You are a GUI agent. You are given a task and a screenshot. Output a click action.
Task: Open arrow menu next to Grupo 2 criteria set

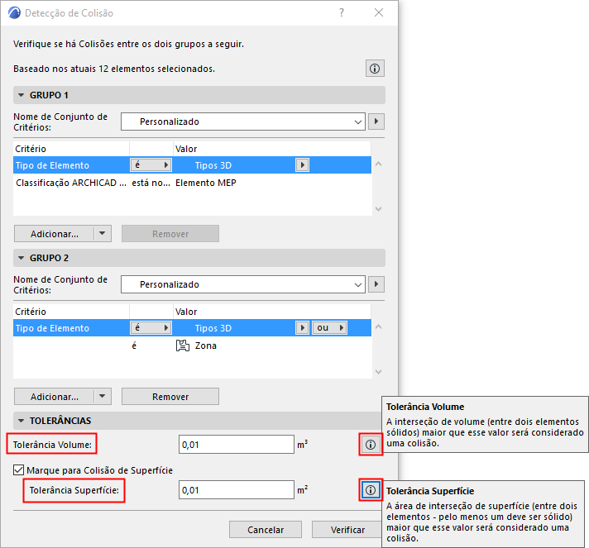click(376, 284)
